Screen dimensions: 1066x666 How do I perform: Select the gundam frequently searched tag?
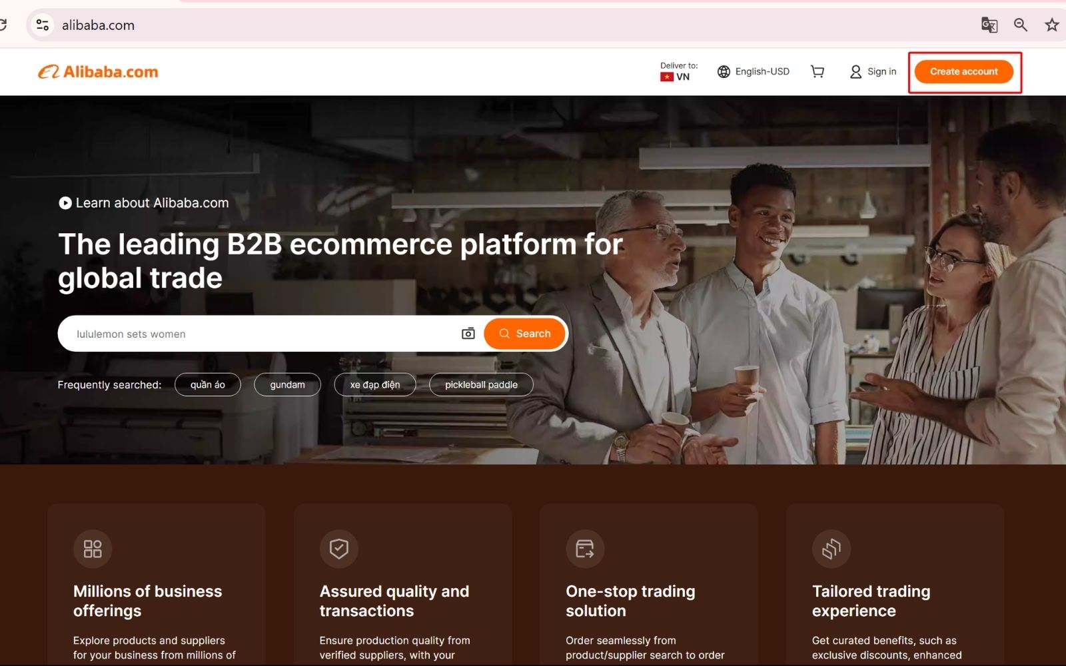click(x=288, y=385)
